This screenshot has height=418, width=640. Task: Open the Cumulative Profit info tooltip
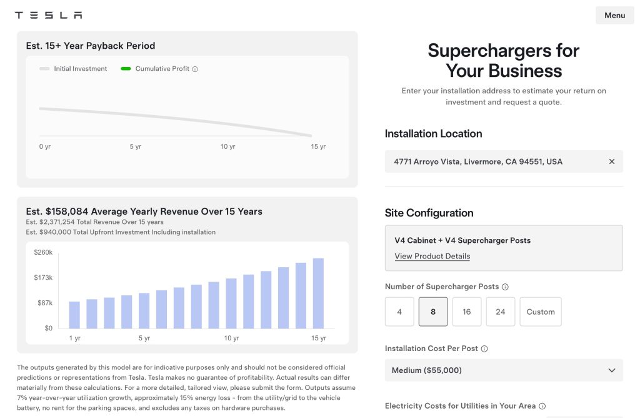(196, 69)
